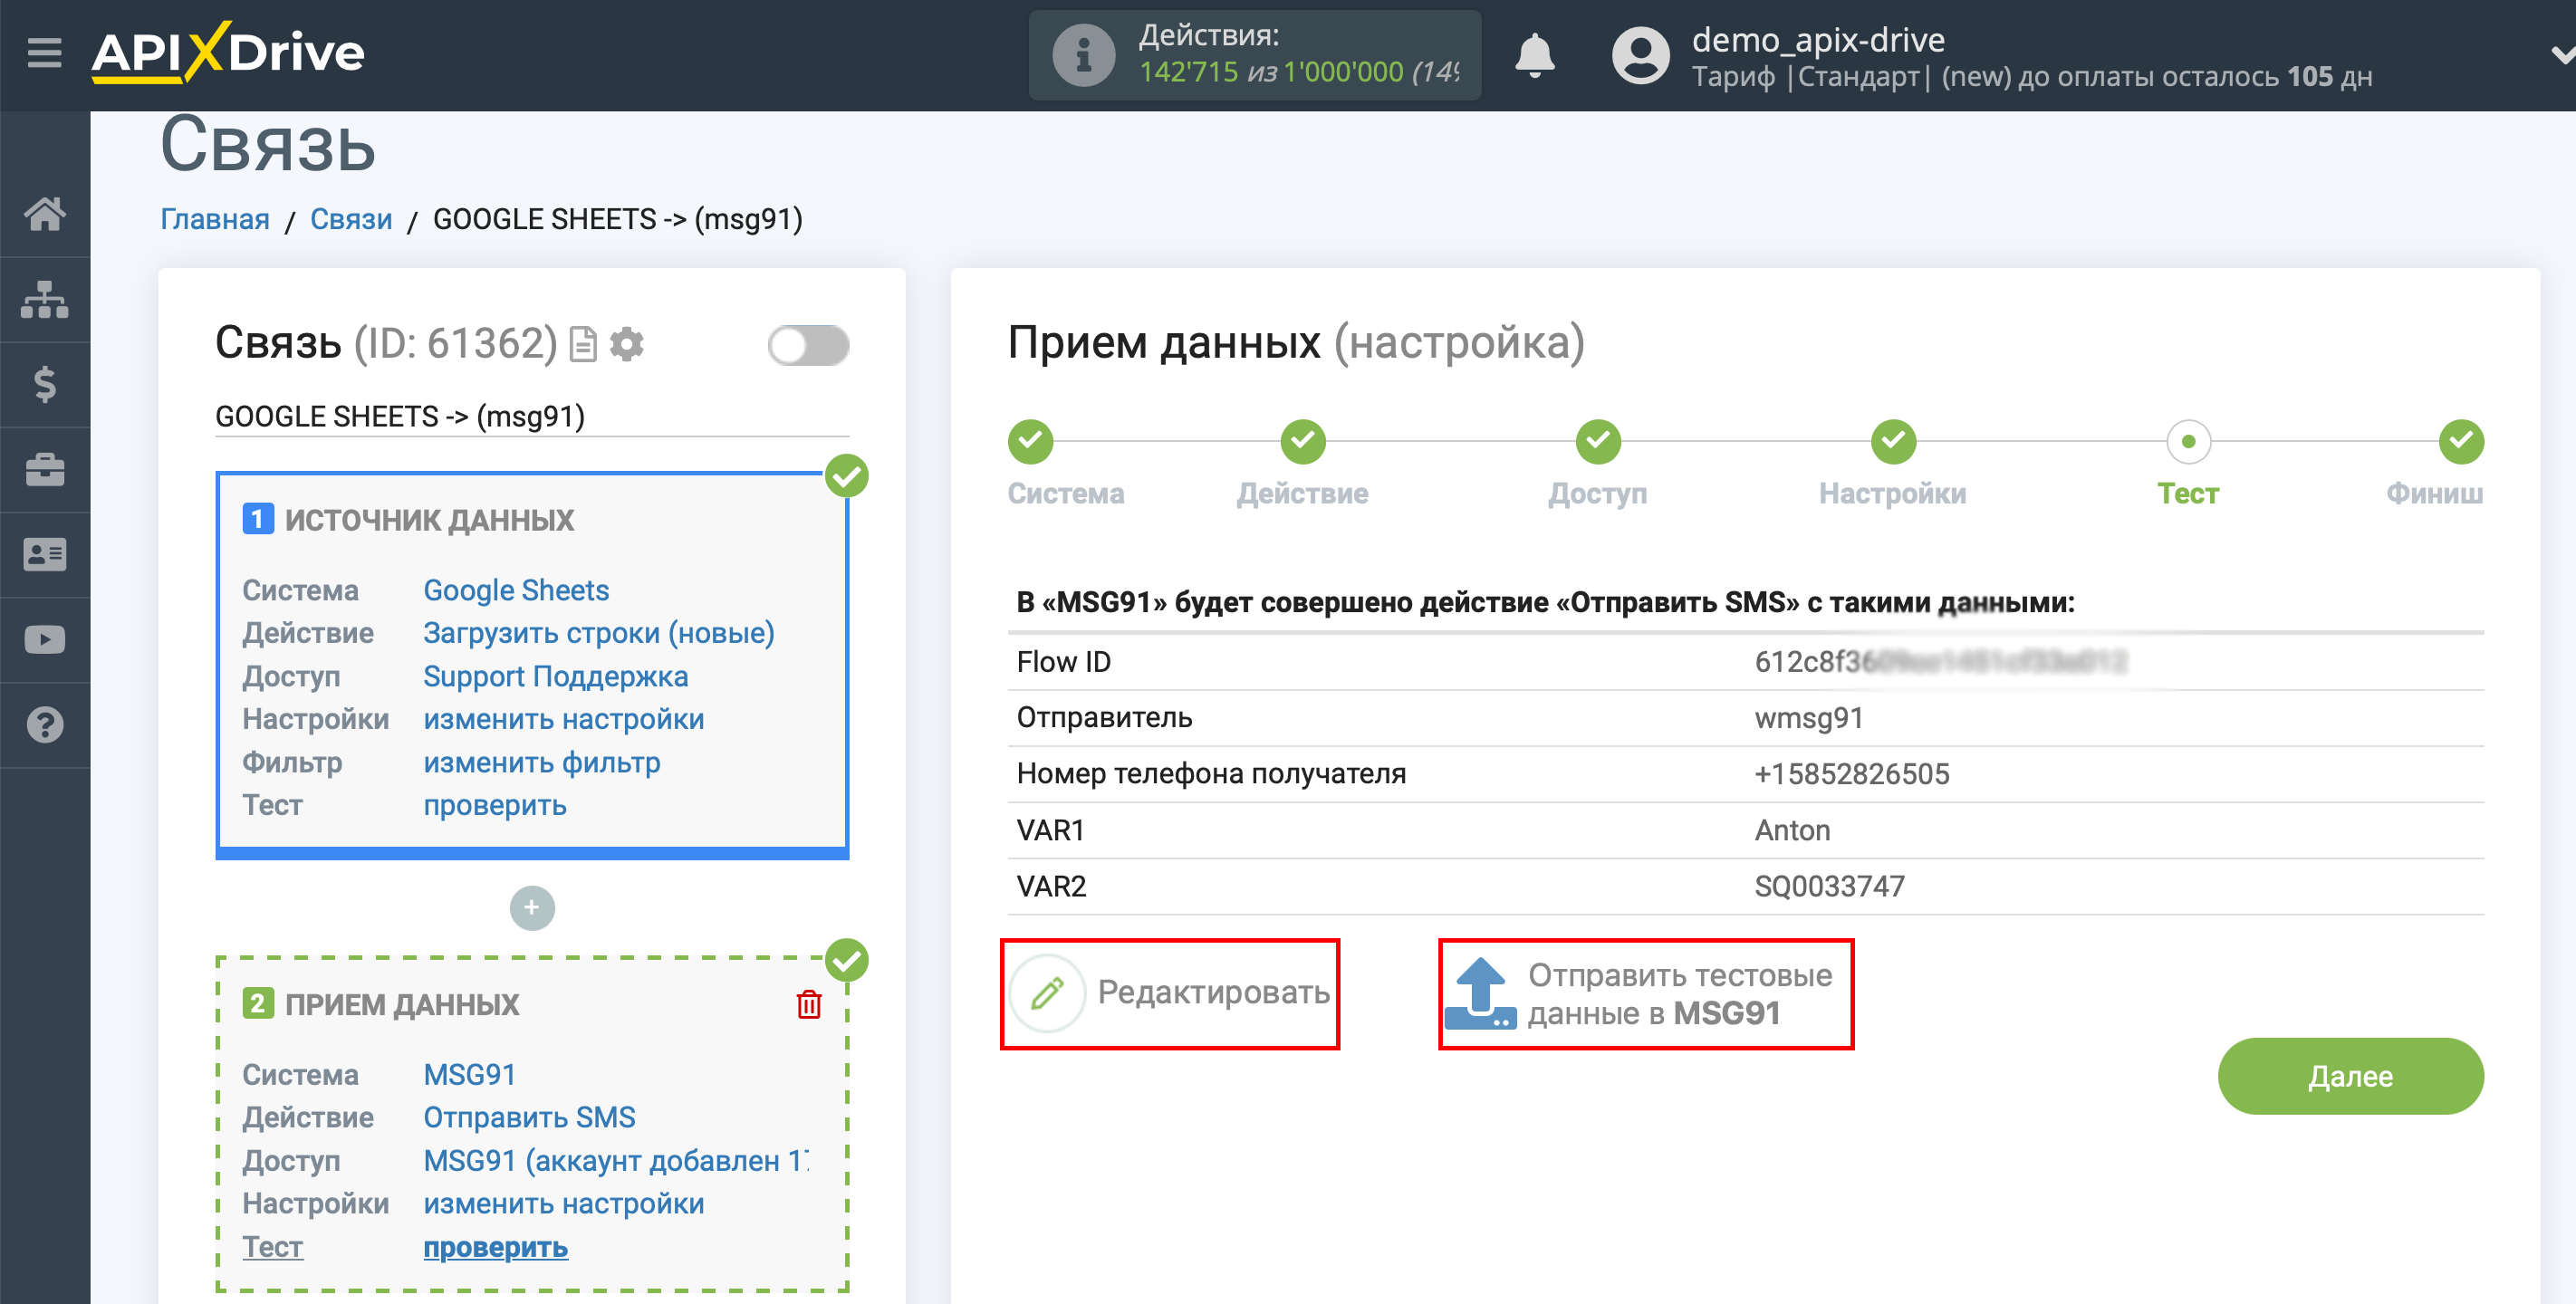Click the Далее button

pyautogui.click(x=2350, y=1076)
